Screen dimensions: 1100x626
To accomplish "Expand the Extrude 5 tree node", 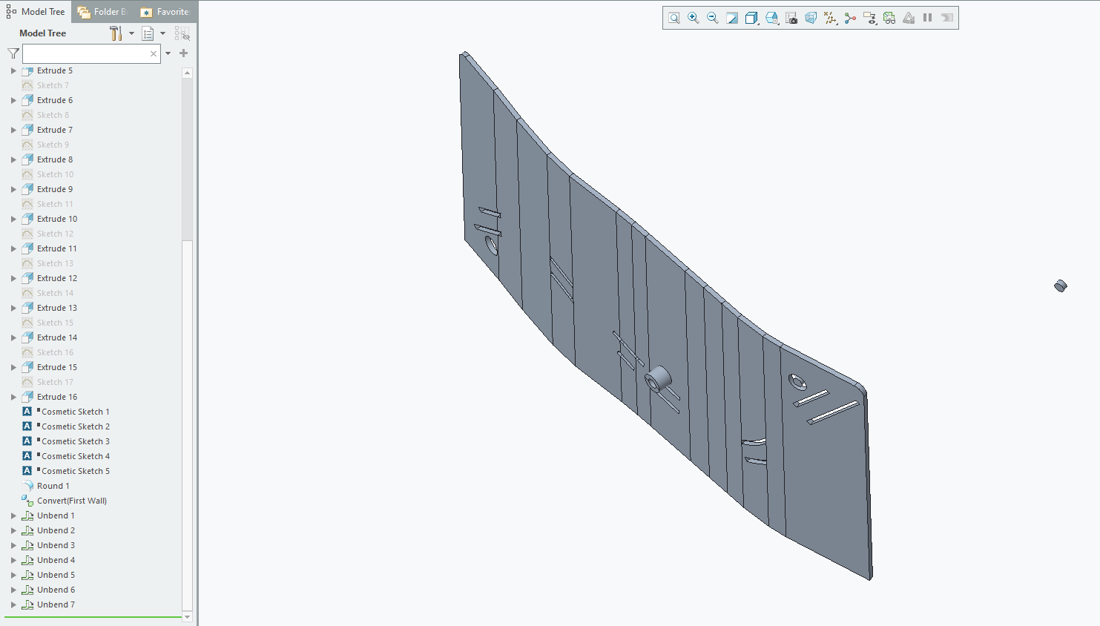I will tap(12, 70).
